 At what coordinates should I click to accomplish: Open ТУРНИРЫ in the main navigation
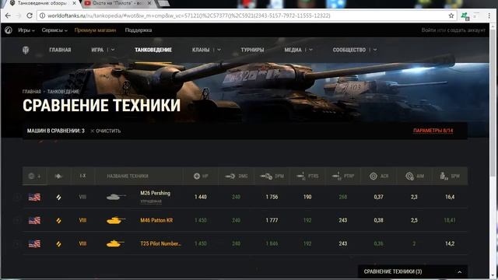(x=252, y=50)
